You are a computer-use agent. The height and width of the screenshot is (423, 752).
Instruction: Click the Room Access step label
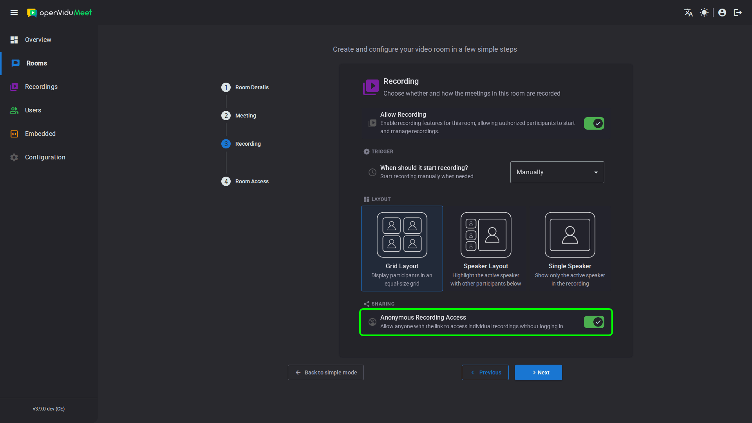(252, 181)
